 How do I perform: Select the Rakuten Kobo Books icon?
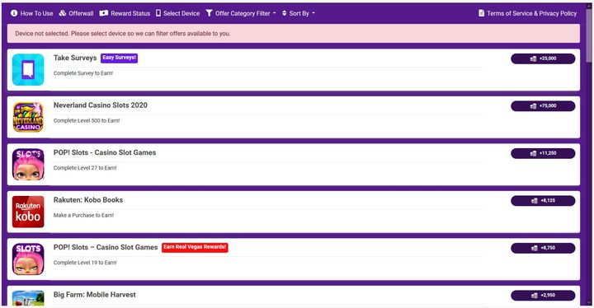28,212
